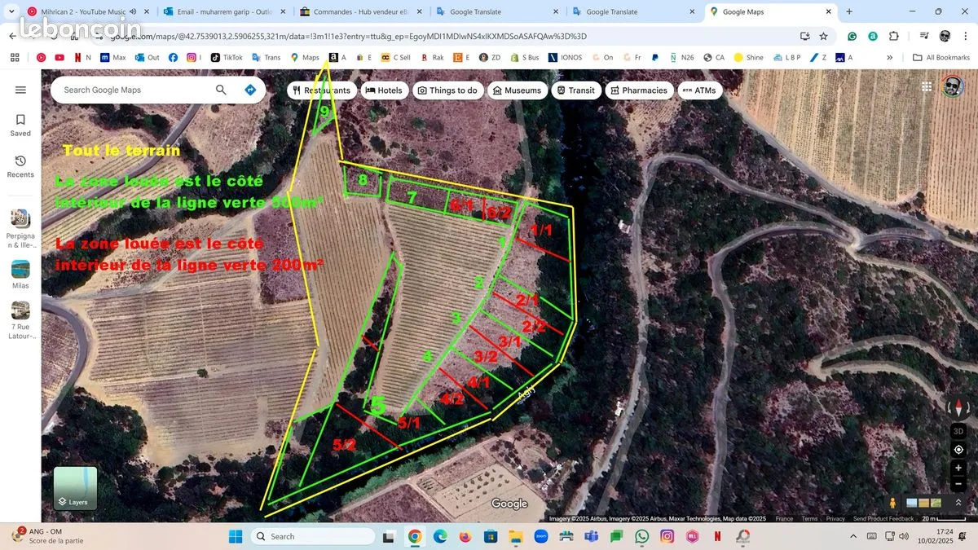978x550 pixels.
Task: Toggle the 3D map view
Action: [958, 431]
